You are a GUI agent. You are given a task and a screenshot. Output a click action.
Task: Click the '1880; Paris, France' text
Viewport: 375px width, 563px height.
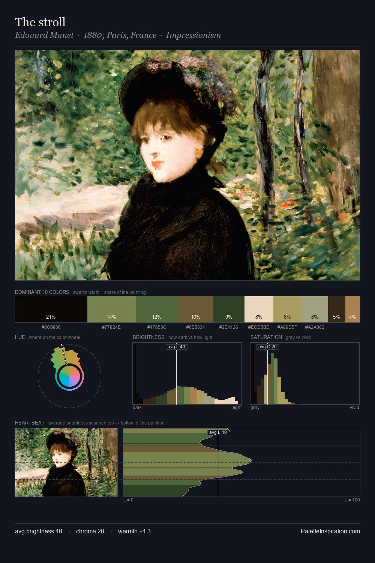[120, 35]
